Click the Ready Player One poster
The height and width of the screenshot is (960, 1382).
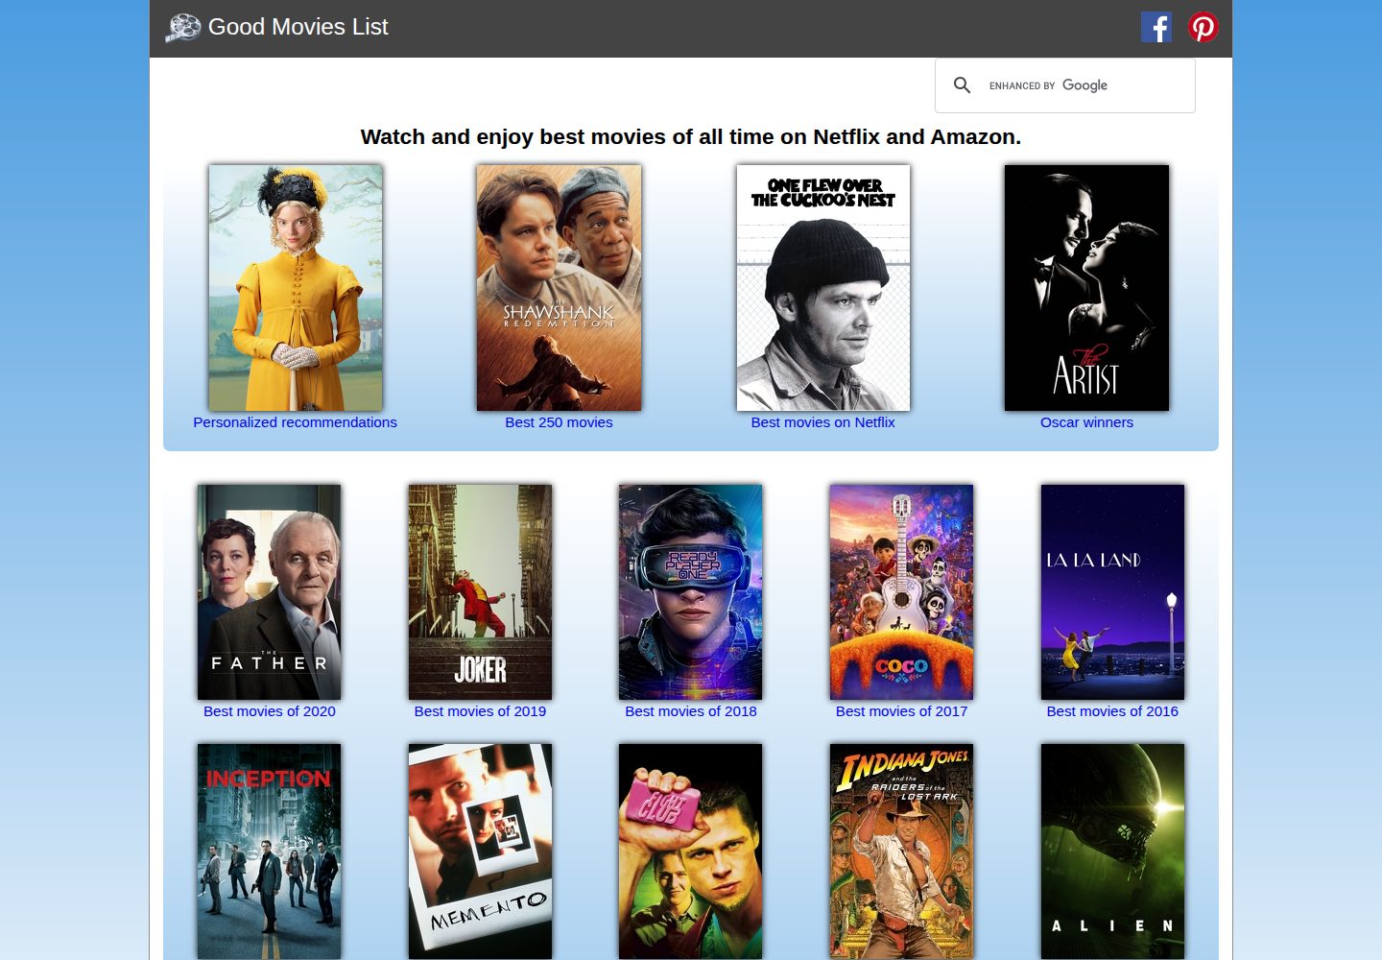click(691, 592)
